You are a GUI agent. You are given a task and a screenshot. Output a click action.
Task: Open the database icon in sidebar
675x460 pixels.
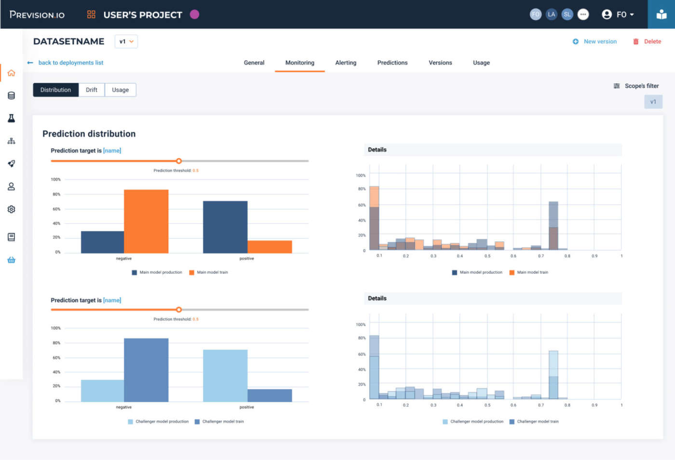click(11, 95)
